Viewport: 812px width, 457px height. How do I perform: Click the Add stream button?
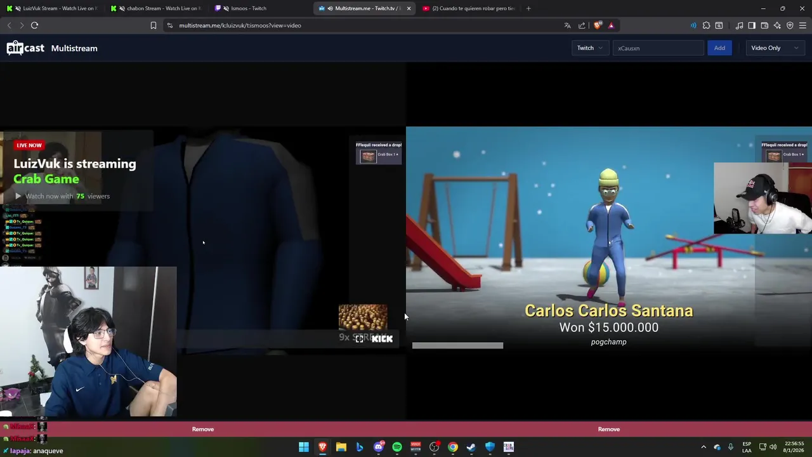tap(719, 48)
